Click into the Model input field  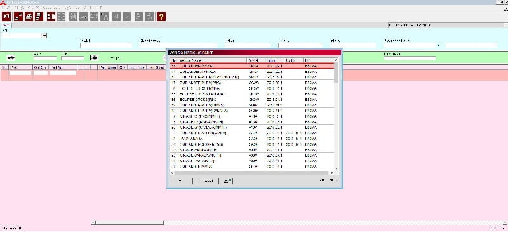(x=106, y=45)
